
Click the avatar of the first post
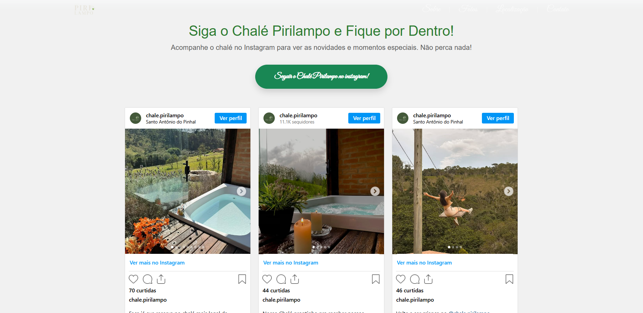136,118
